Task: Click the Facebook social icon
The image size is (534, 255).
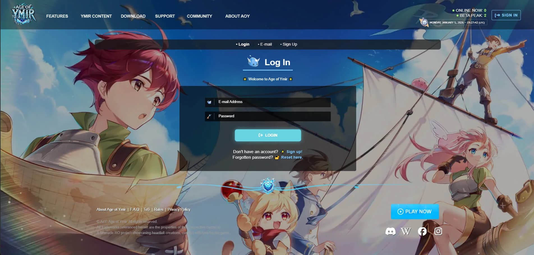Action: coord(422,231)
